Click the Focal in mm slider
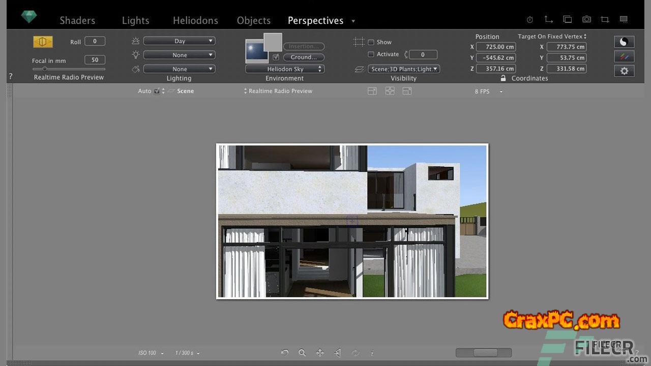The width and height of the screenshot is (651, 366). click(x=68, y=69)
